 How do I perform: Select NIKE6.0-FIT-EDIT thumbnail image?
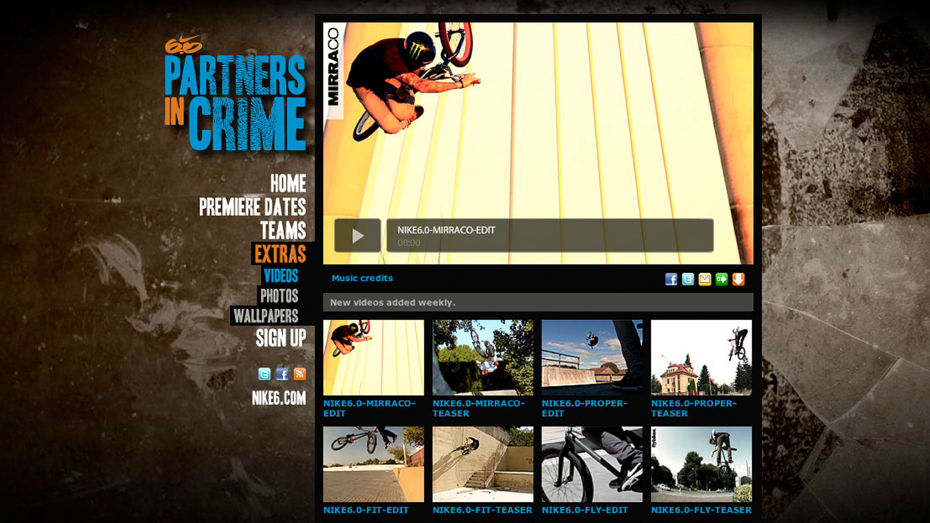[x=374, y=464]
